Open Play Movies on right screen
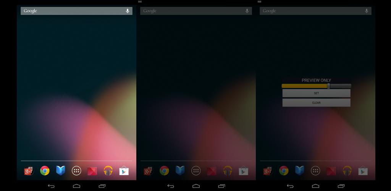Viewport: 391px width, 191px height. point(331,171)
